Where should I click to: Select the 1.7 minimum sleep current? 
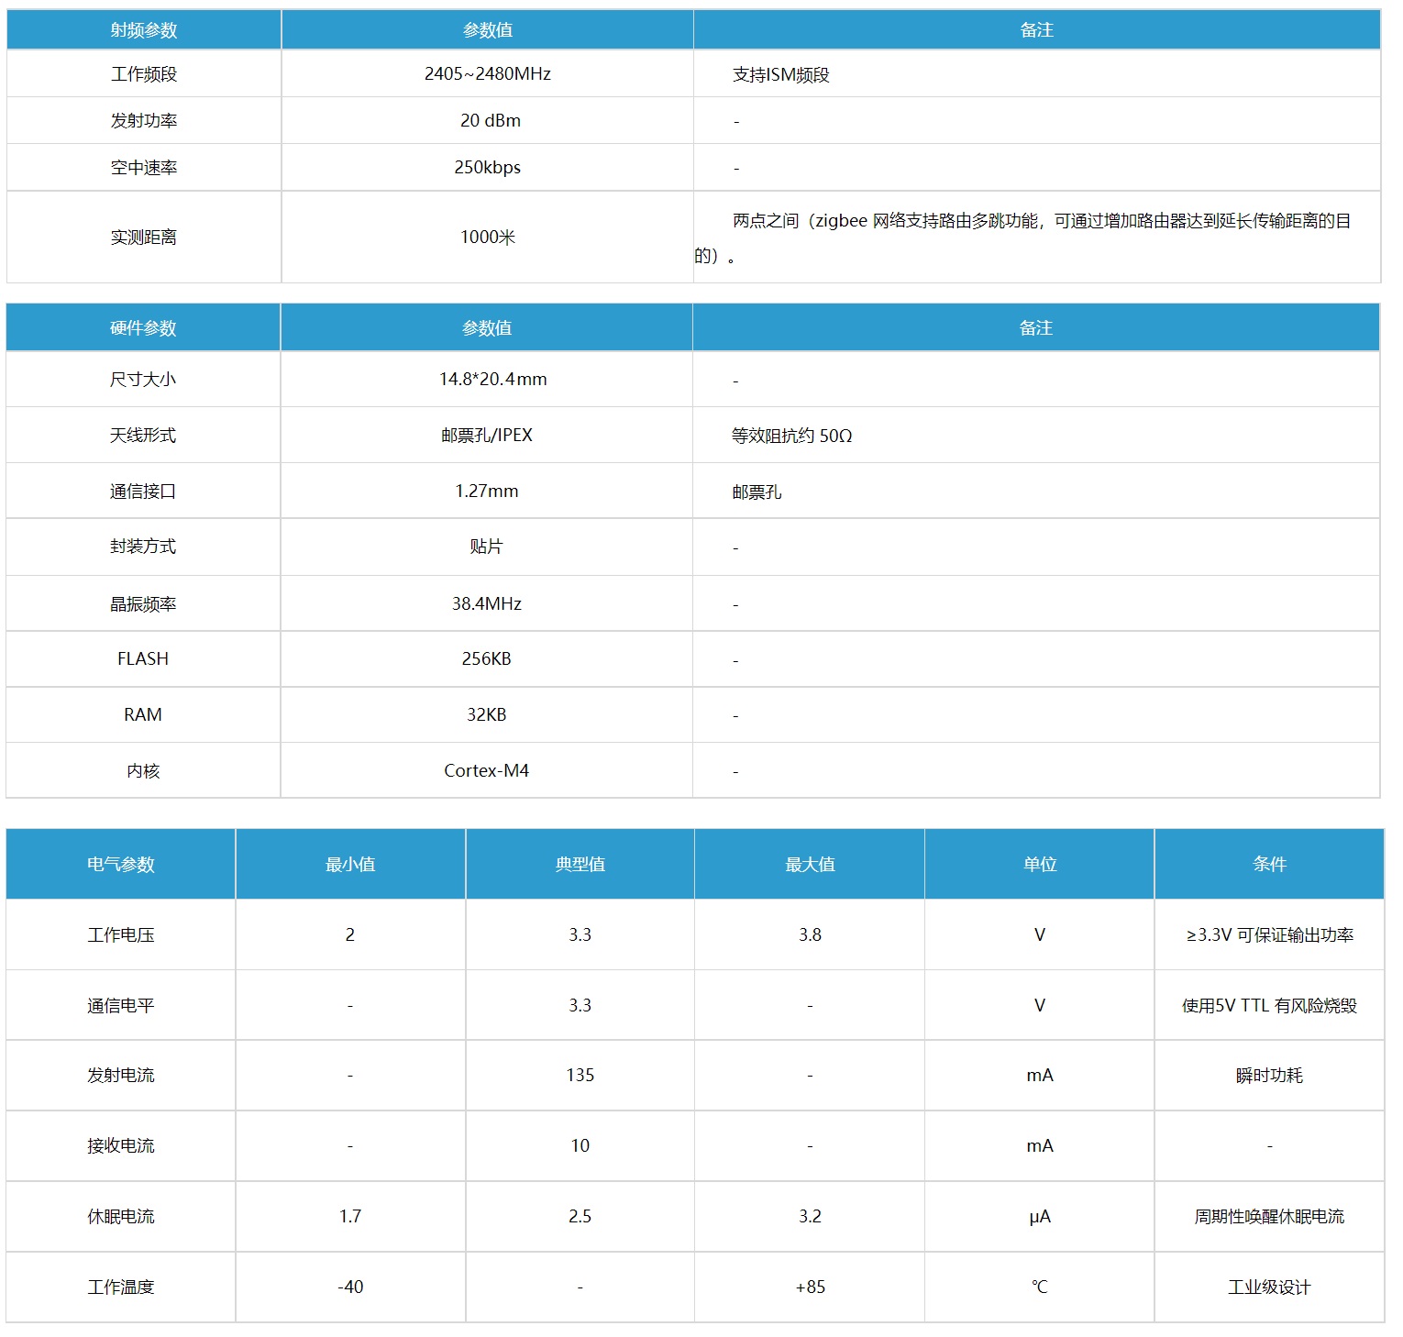[350, 1216]
